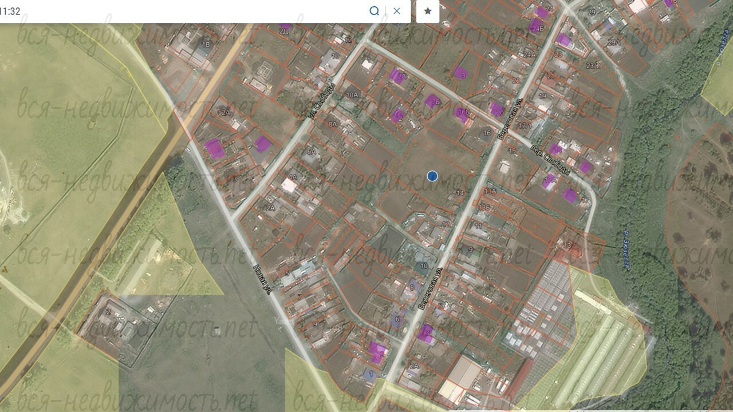Open favorites with the star button
This screenshot has width=733, height=412.
[x=428, y=11]
